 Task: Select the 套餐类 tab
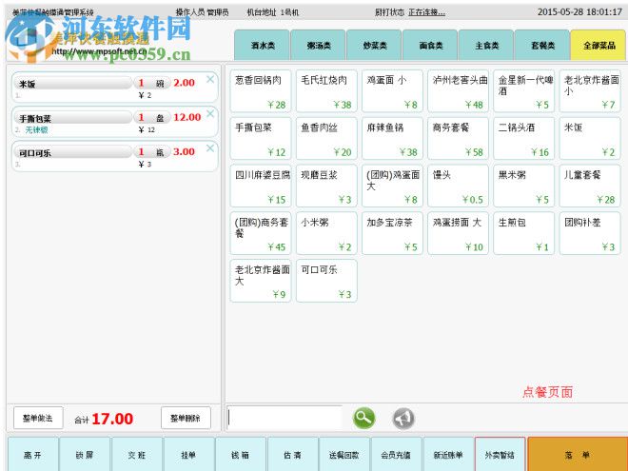[542, 46]
